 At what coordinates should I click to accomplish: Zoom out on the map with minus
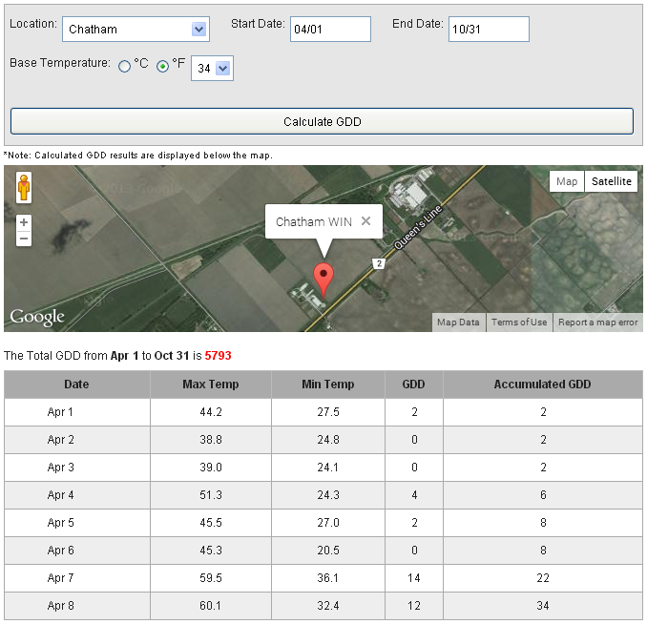24,239
